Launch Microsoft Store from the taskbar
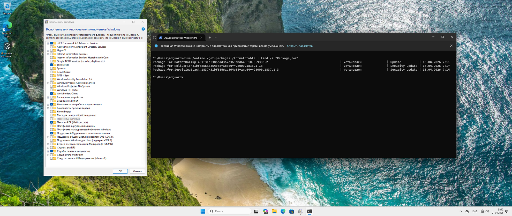 click(x=292, y=211)
